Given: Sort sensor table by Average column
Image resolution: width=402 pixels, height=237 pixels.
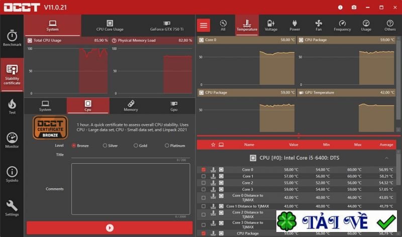Looking at the screenshot, I should click(x=386, y=145).
